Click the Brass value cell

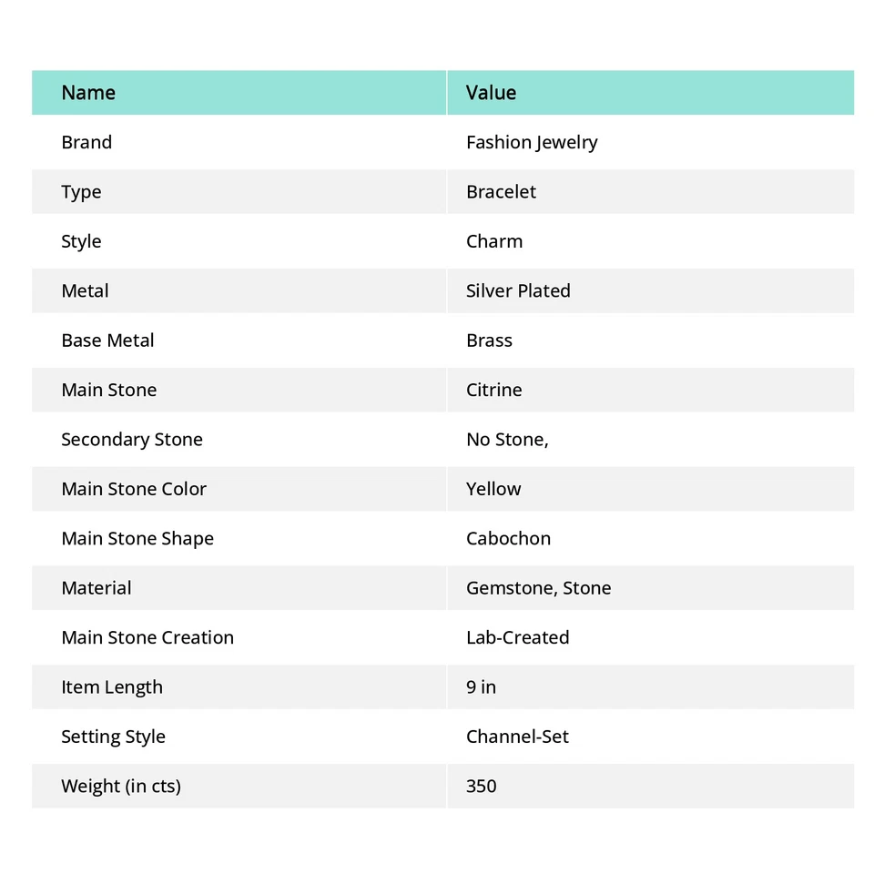pos(489,340)
